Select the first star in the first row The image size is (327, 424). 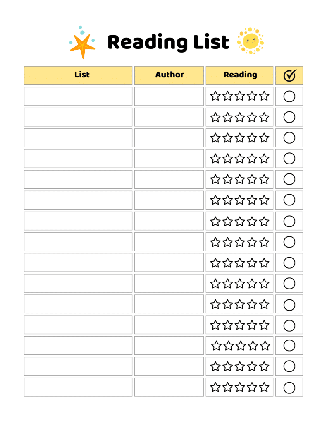tap(215, 96)
